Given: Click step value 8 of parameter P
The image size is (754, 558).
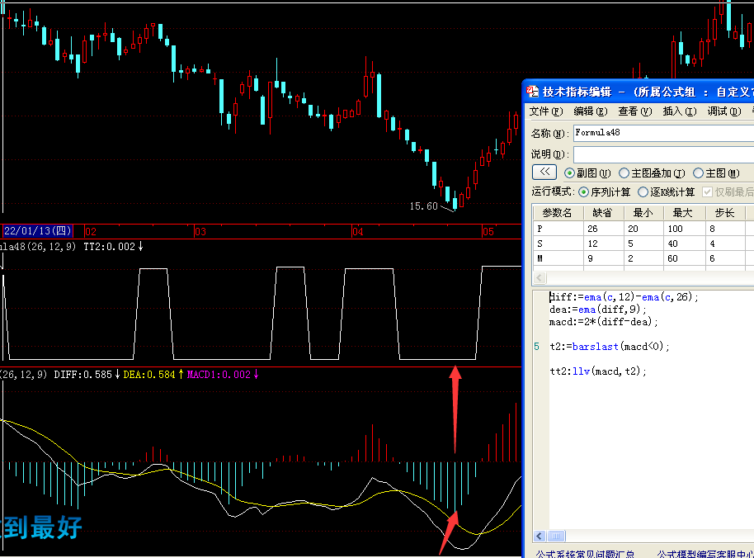Looking at the screenshot, I should pos(725,229).
